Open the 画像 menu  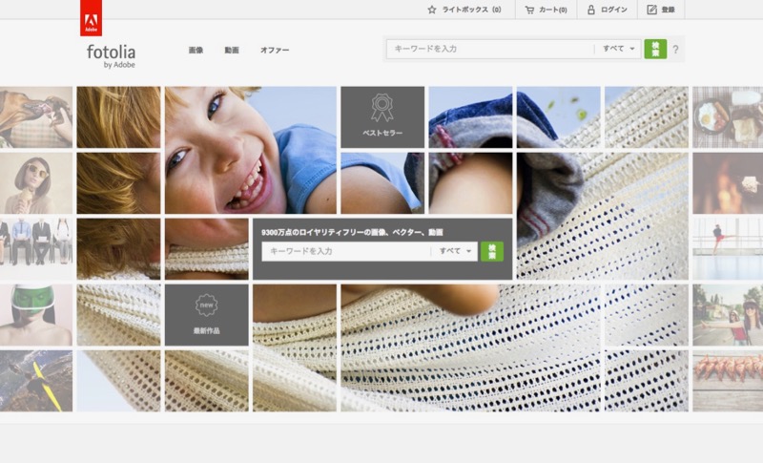tap(196, 51)
